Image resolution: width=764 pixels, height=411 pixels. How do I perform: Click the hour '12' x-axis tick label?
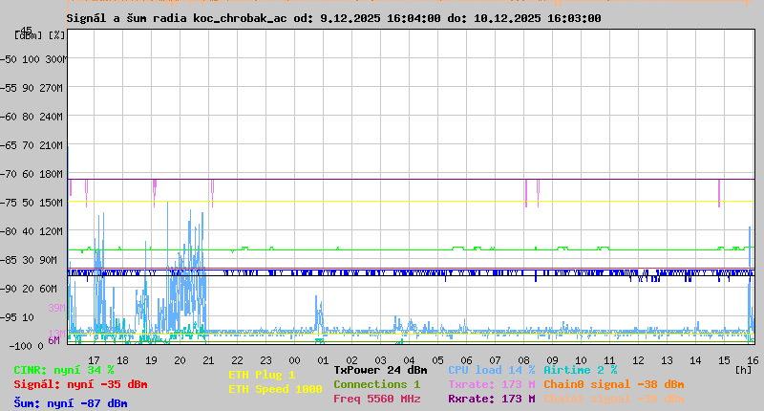[x=638, y=360]
